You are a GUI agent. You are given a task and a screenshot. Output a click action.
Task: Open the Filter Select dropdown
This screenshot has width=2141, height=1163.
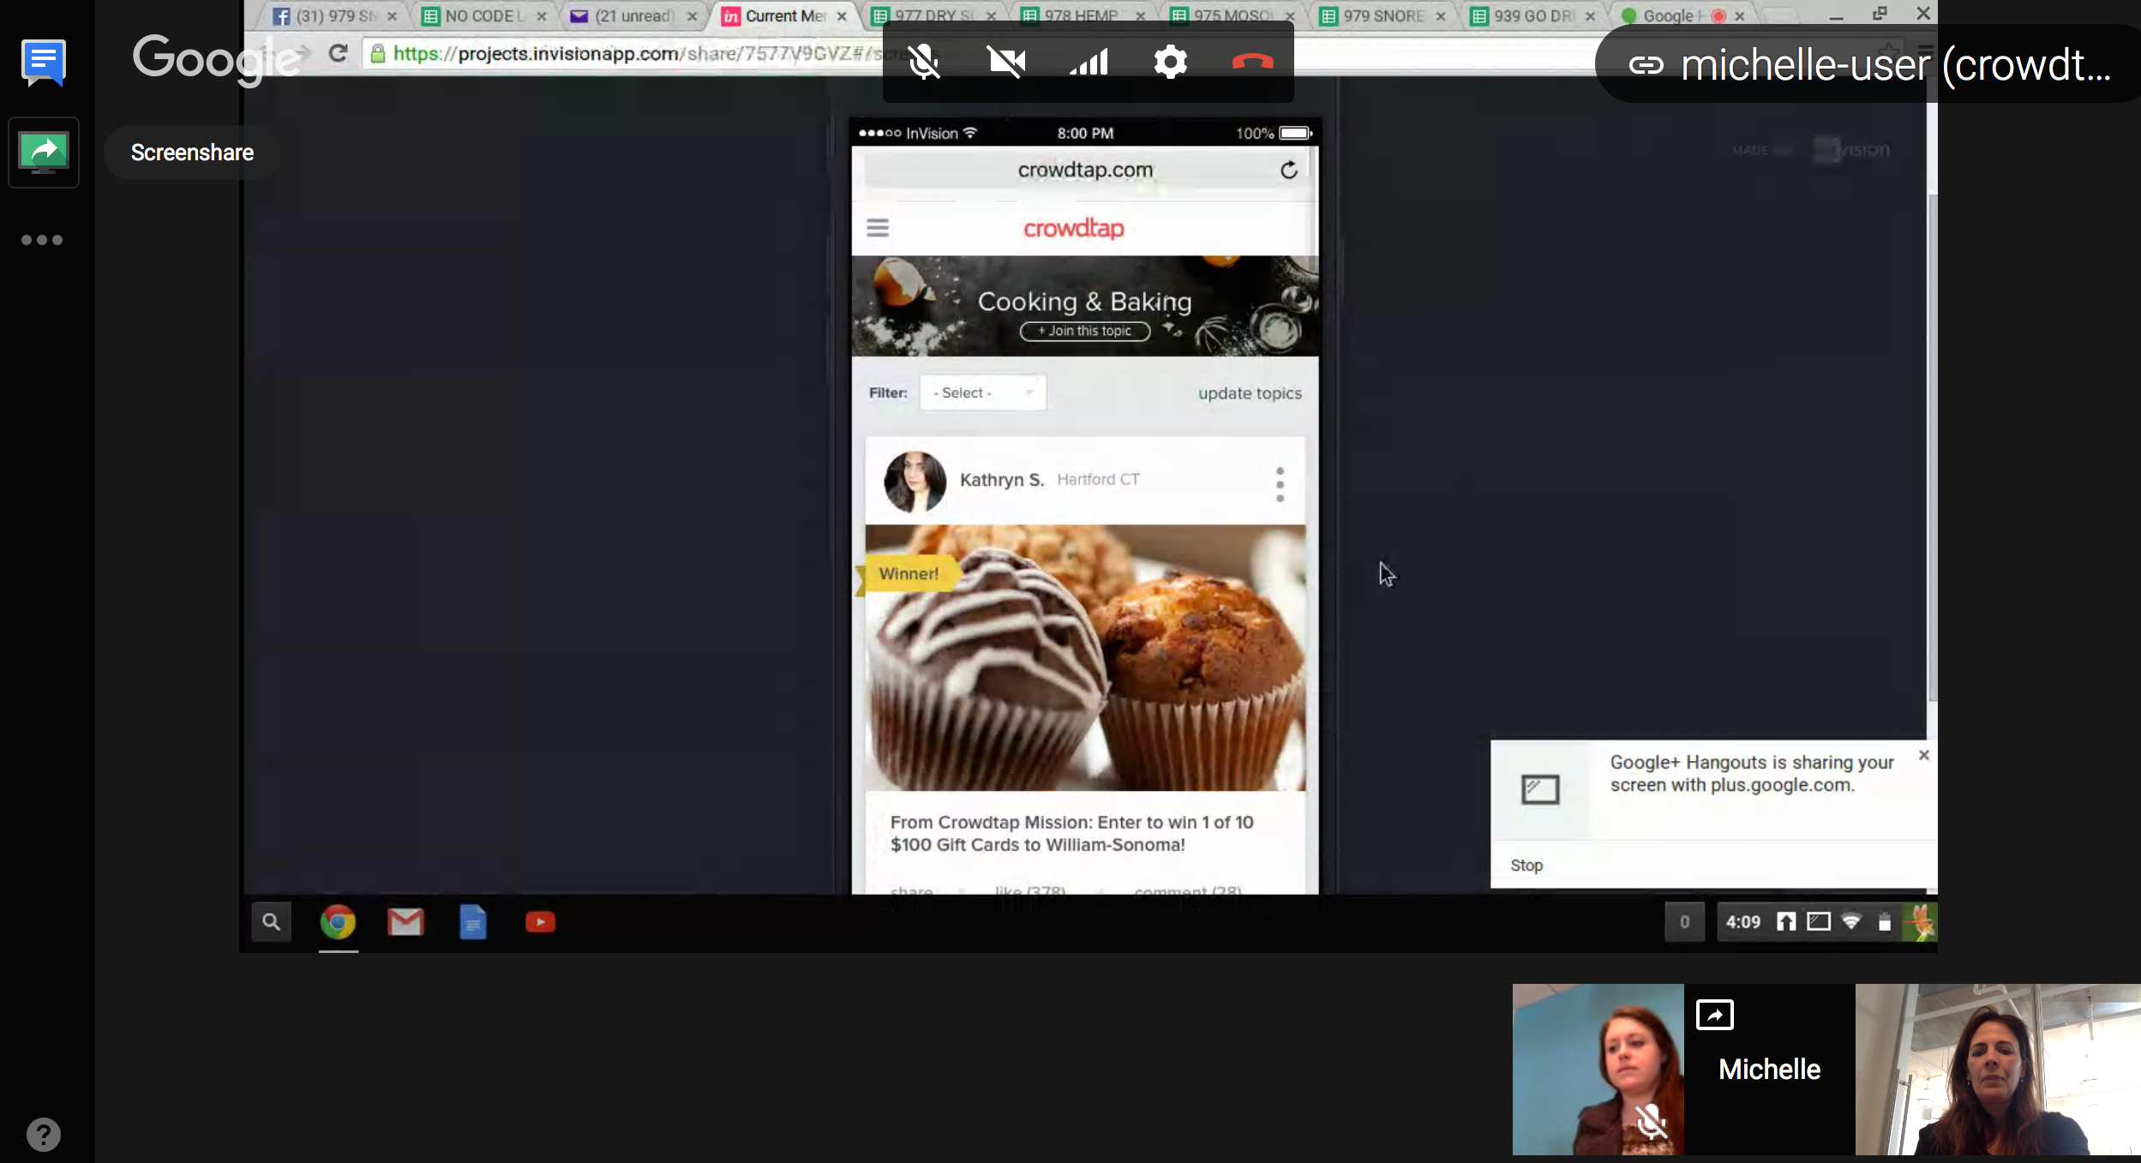click(983, 393)
